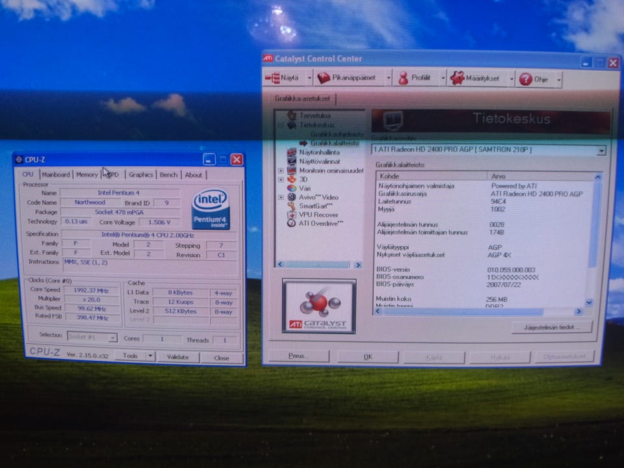Open the graphics adapter dropdown list
This screenshot has height=468, width=624.
point(601,150)
